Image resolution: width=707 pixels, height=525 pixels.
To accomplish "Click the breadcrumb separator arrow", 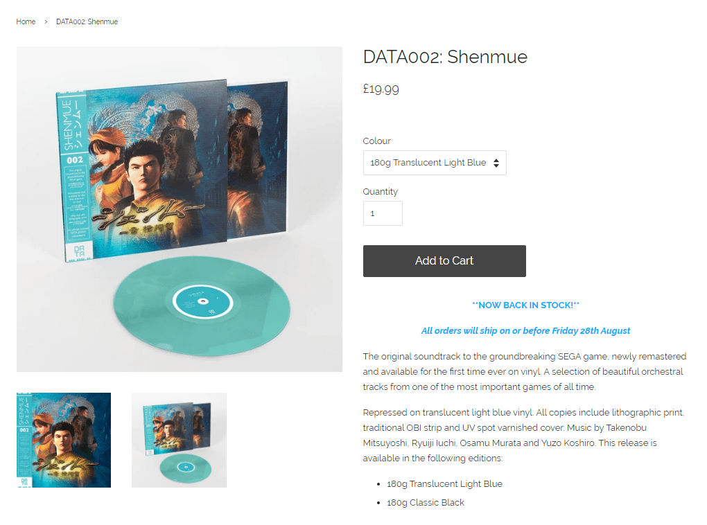I will [46, 21].
